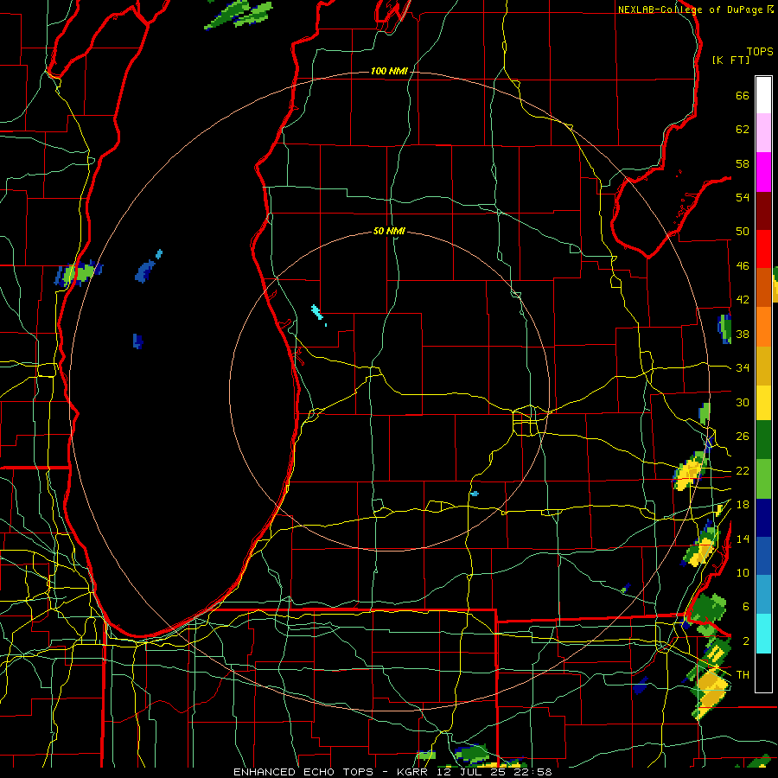778x778 pixels.
Task: Click the light green legend block
Action: (763, 479)
